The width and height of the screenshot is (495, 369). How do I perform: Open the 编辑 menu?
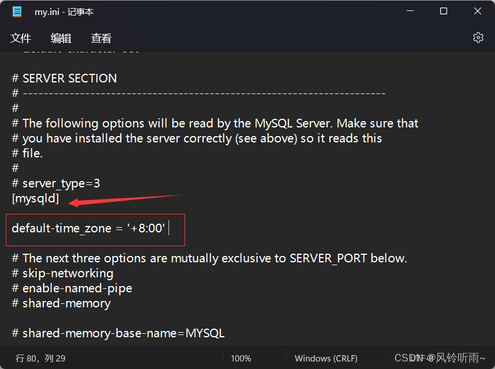61,38
